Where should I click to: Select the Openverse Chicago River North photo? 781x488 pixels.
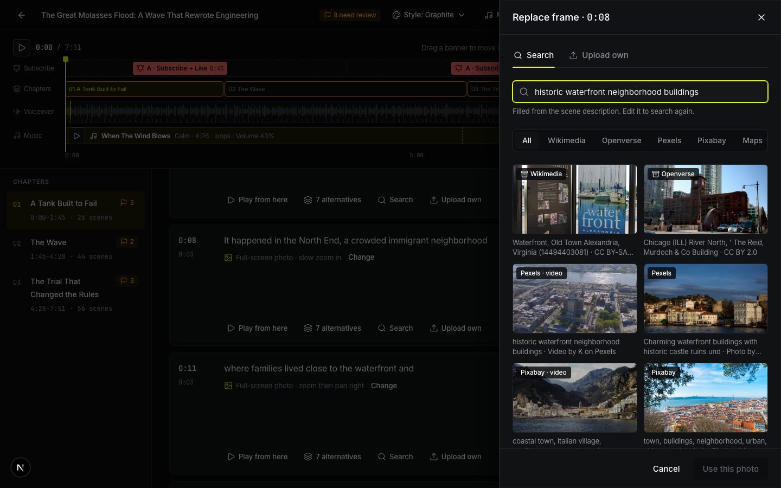coord(706,200)
